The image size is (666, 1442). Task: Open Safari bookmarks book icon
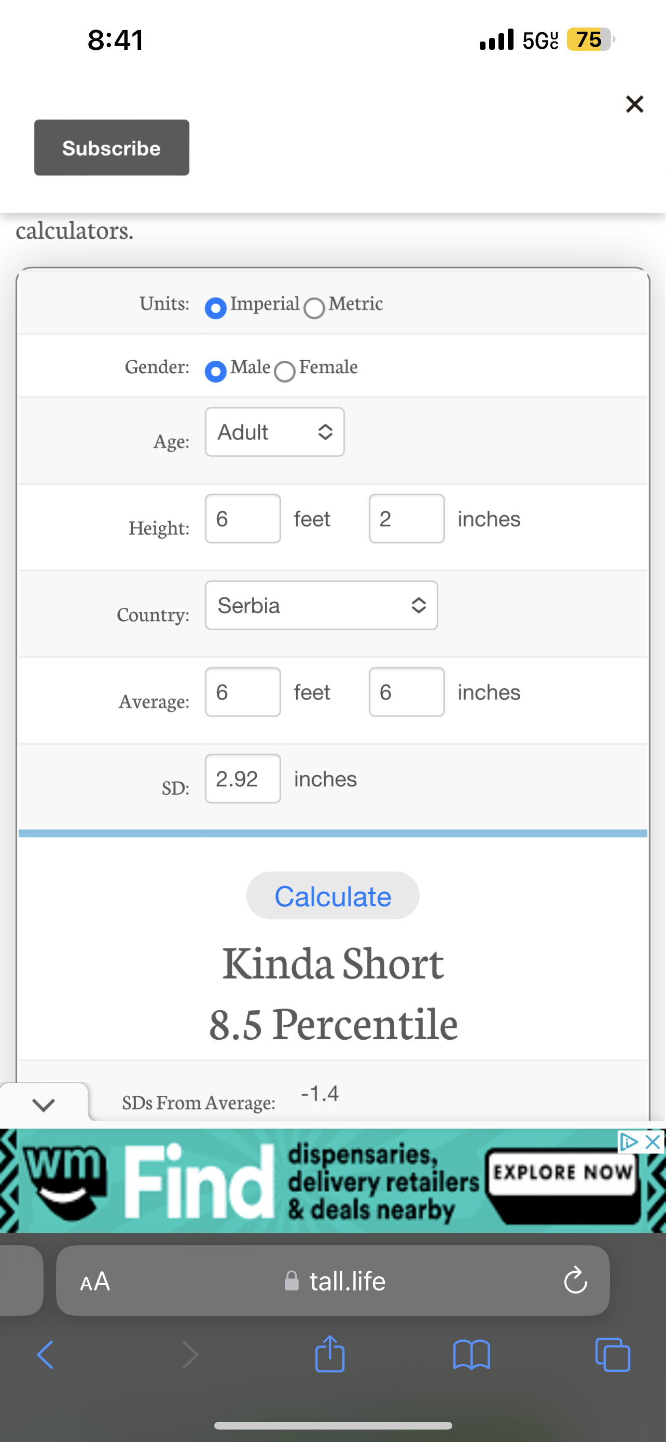(471, 1355)
